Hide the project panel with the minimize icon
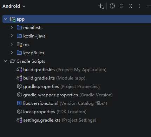Viewport: 151px width, 137px height. click(x=149, y=6)
